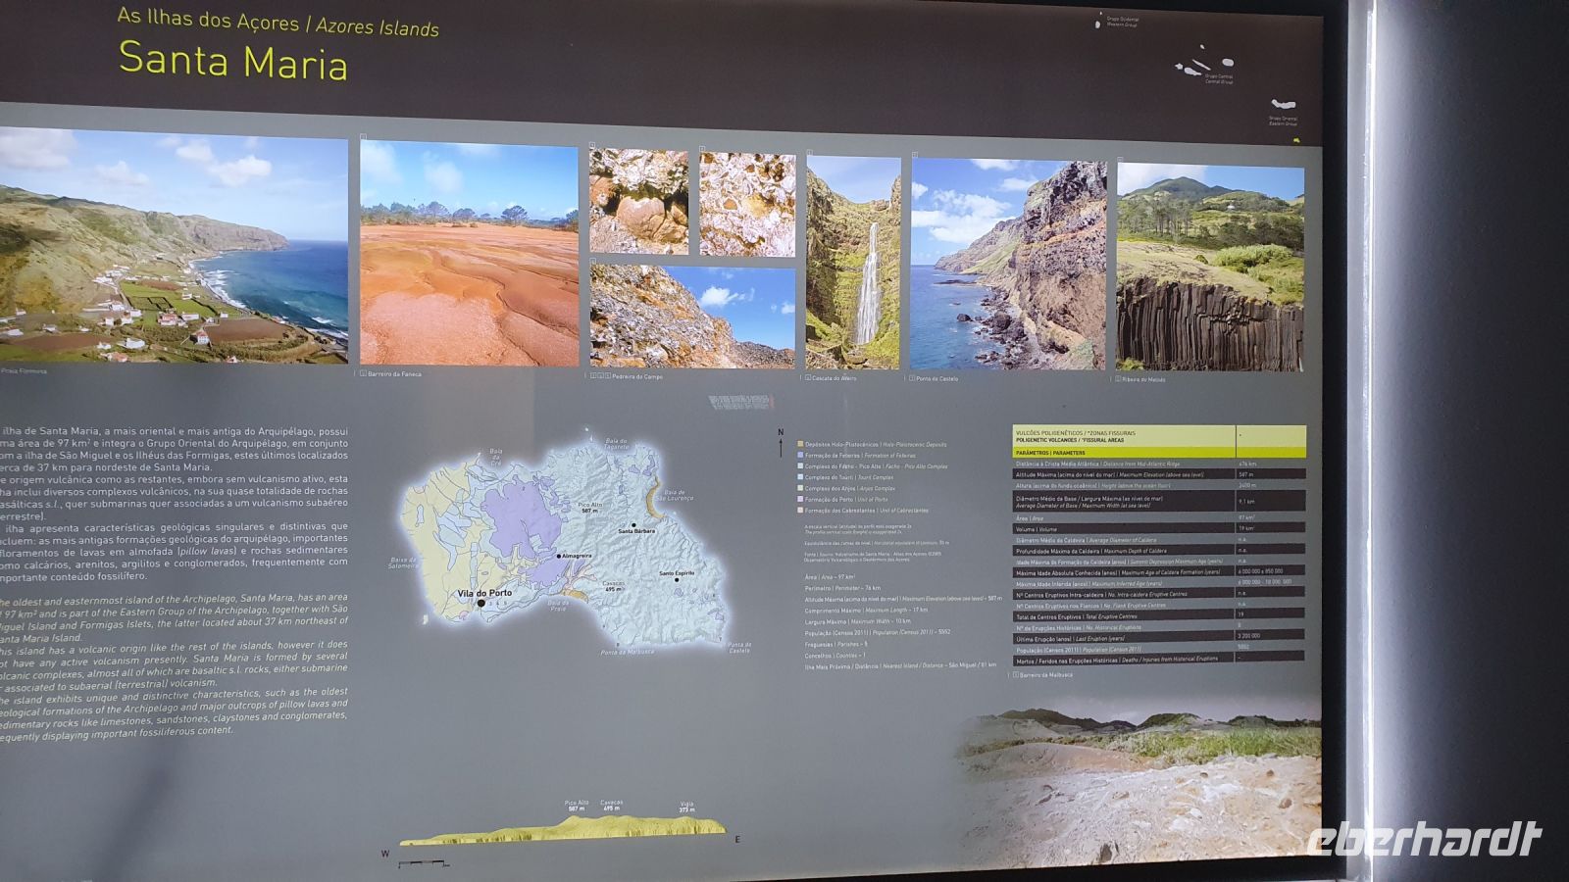Open the Cascata do Aveiro waterfall photo
The width and height of the screenshot is (1569, 882).
click(853, 263)
